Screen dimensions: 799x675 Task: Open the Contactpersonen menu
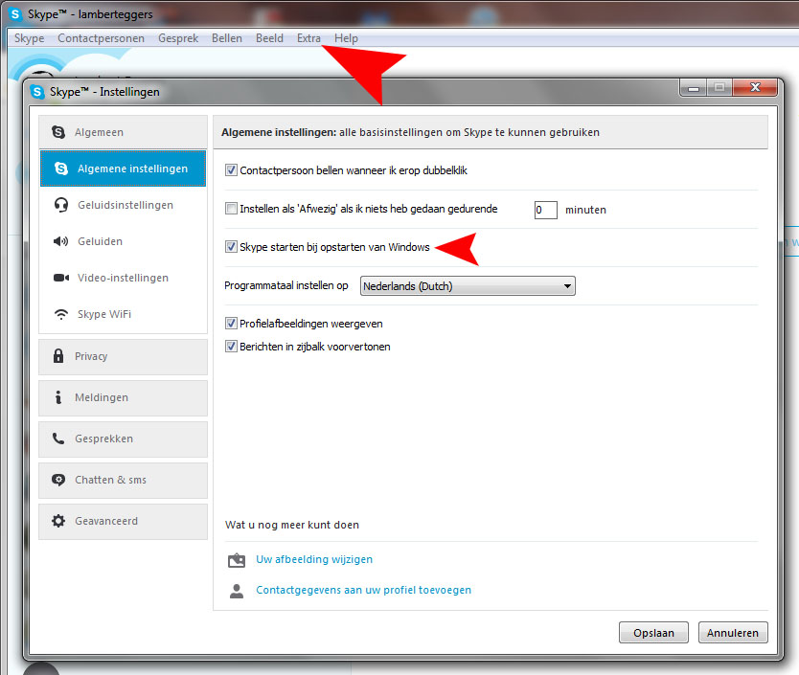[101, 38]
